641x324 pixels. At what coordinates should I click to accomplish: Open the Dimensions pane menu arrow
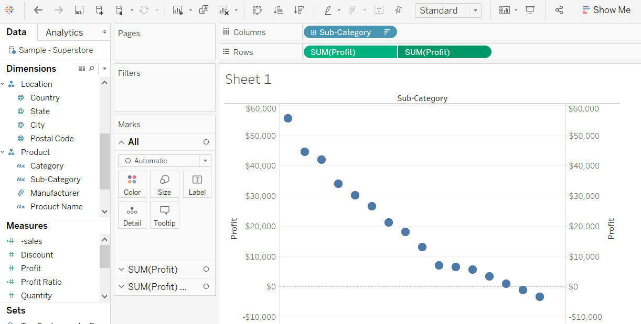point(104,69)
